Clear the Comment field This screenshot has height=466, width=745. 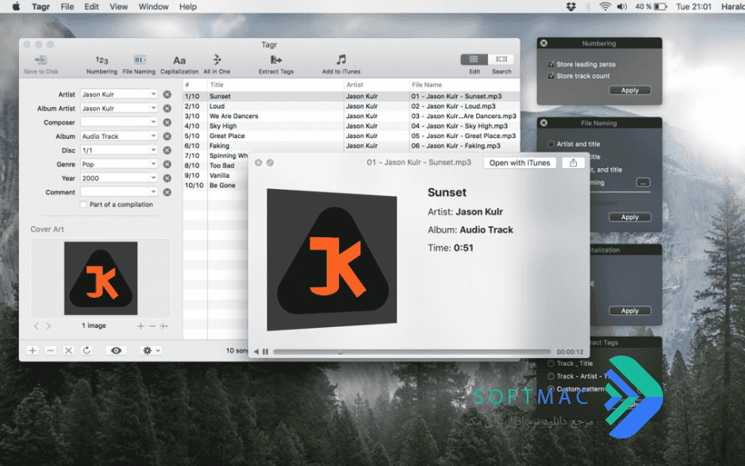167,192
